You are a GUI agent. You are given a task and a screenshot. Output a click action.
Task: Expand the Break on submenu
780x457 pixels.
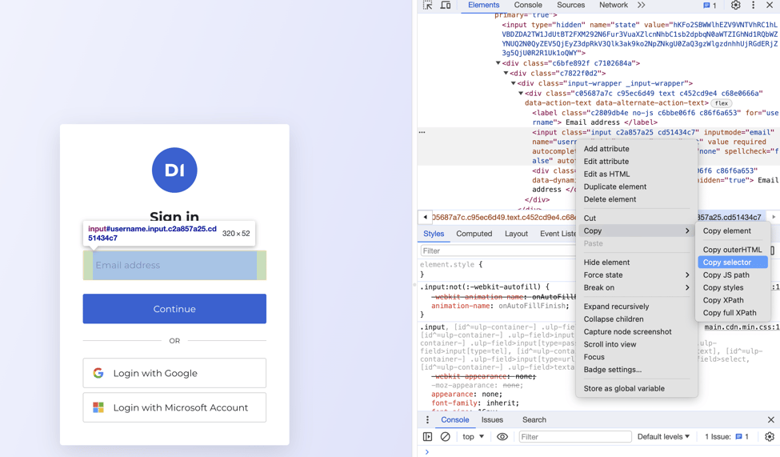tap(636, 287)
